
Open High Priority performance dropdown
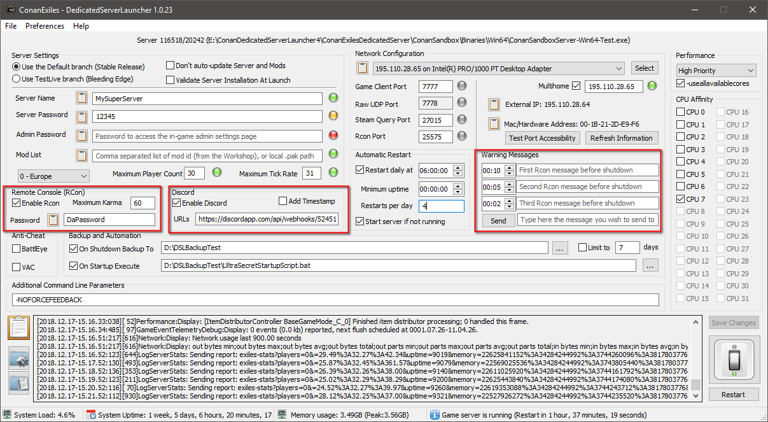pos(716,71)
